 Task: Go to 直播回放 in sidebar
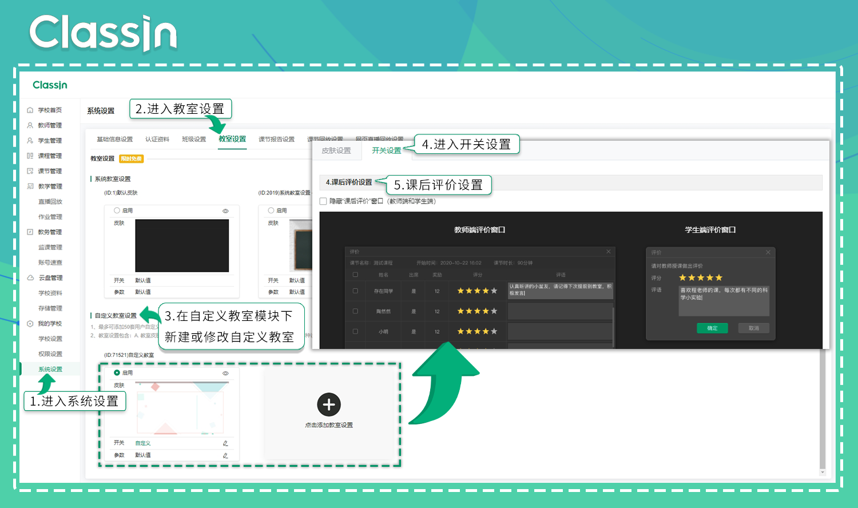pos(50,201)
